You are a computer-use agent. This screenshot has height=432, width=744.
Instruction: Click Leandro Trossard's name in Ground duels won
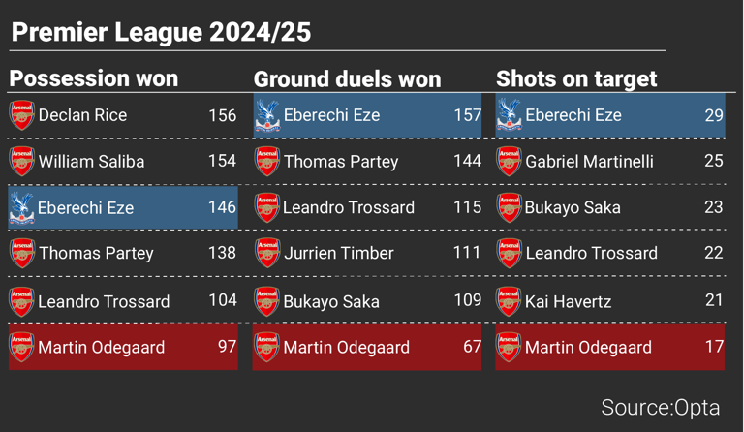tap(349, 207)
